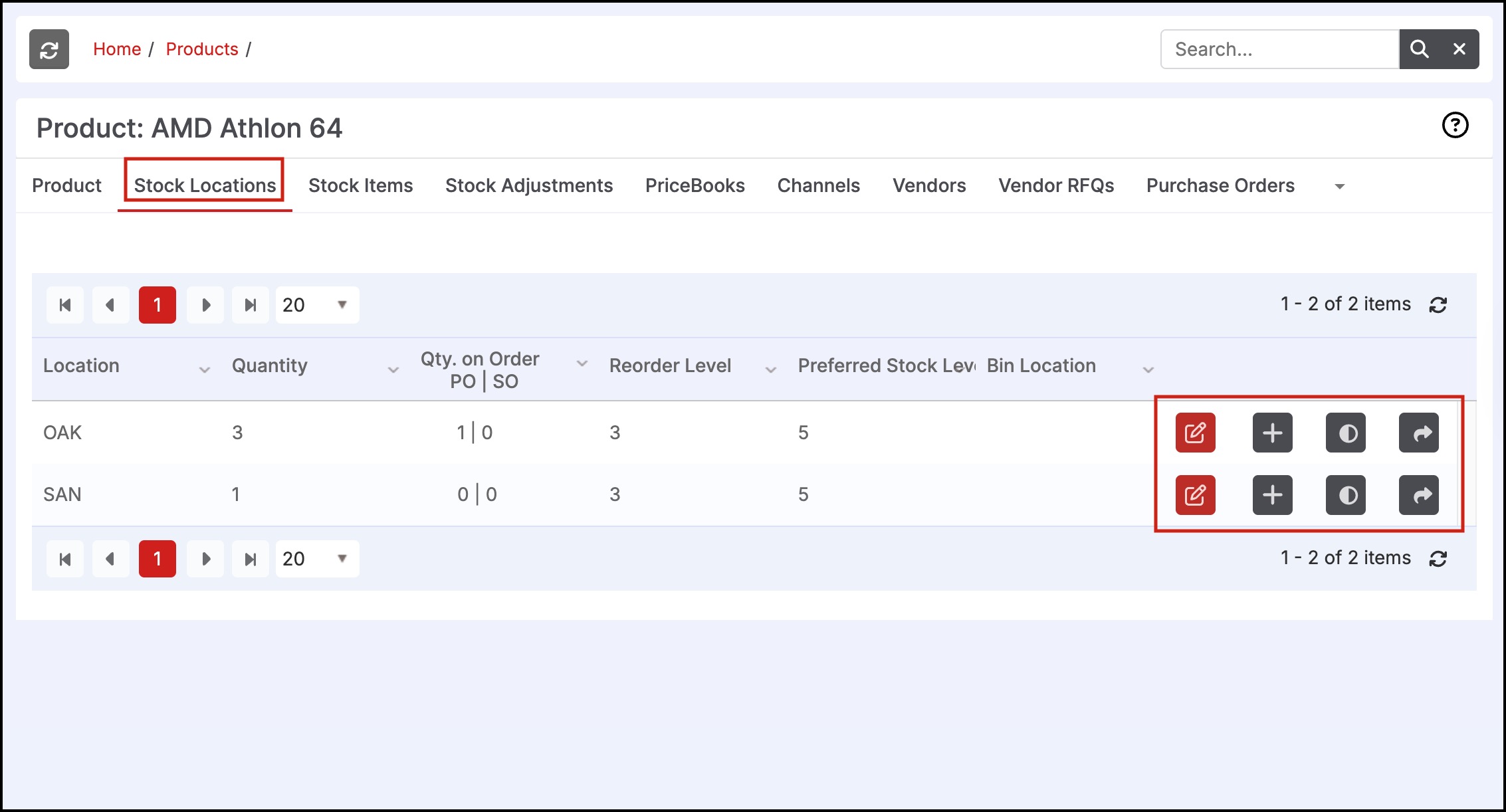Open the help question mark icon
The image size is (1506, 812).
(x=1455, y=125)
